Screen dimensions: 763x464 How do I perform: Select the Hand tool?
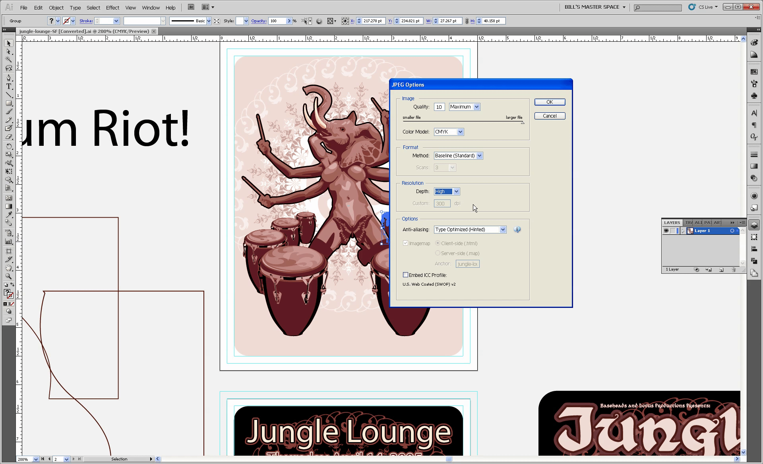pyautogui.click(x=8, y=268)
